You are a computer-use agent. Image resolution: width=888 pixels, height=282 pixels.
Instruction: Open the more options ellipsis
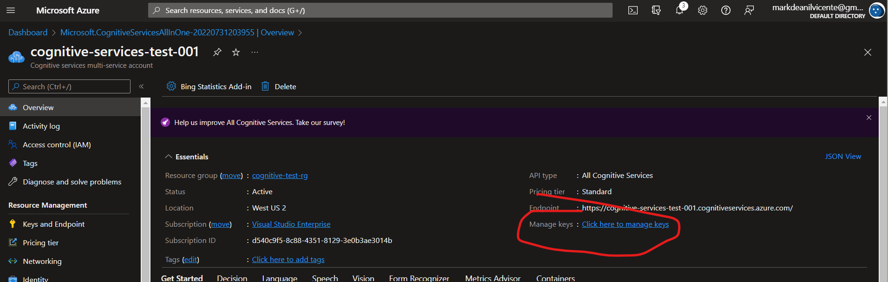(x=255, y=52)
